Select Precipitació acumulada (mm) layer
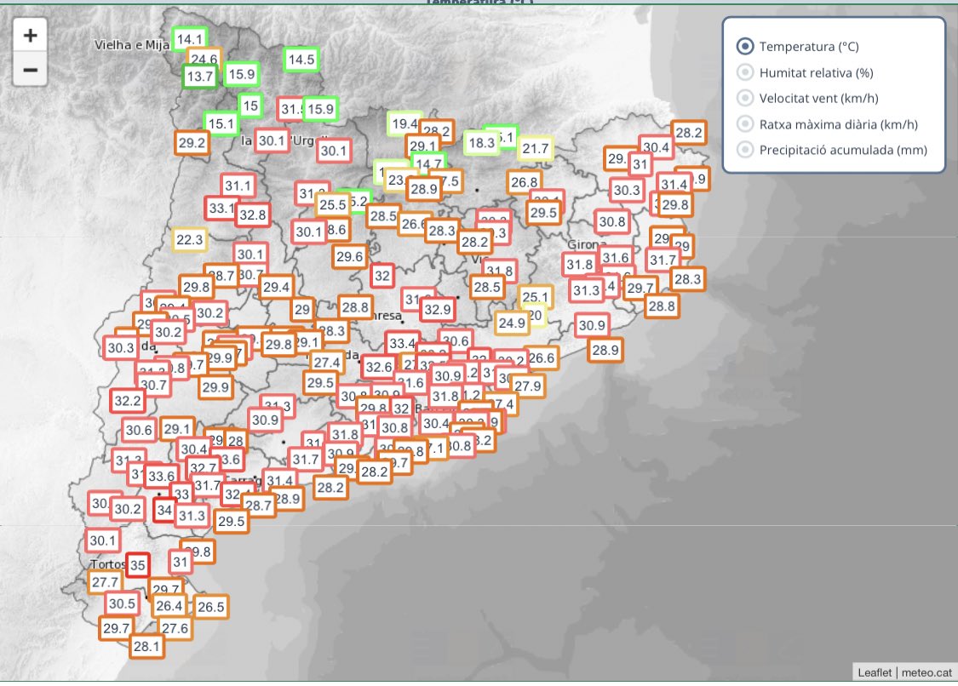Image resolution: width=958 pixels, height=686 pixels. [745, 151]
